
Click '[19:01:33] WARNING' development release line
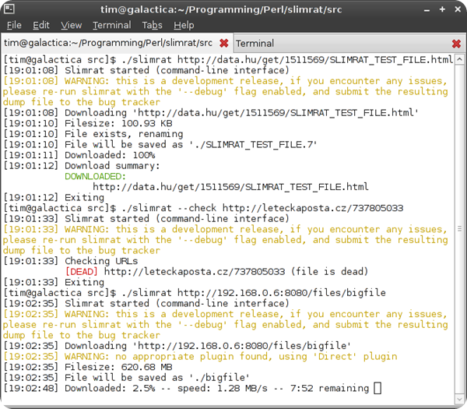point(225,229)
